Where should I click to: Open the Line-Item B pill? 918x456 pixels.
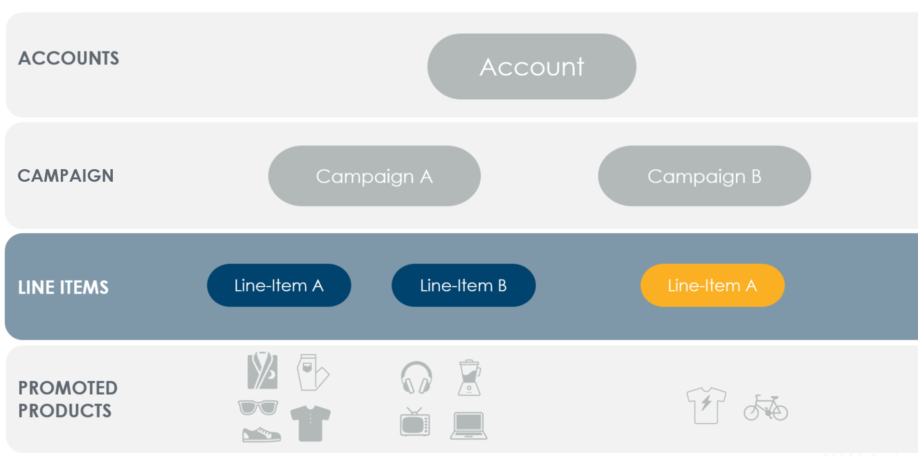464,285
